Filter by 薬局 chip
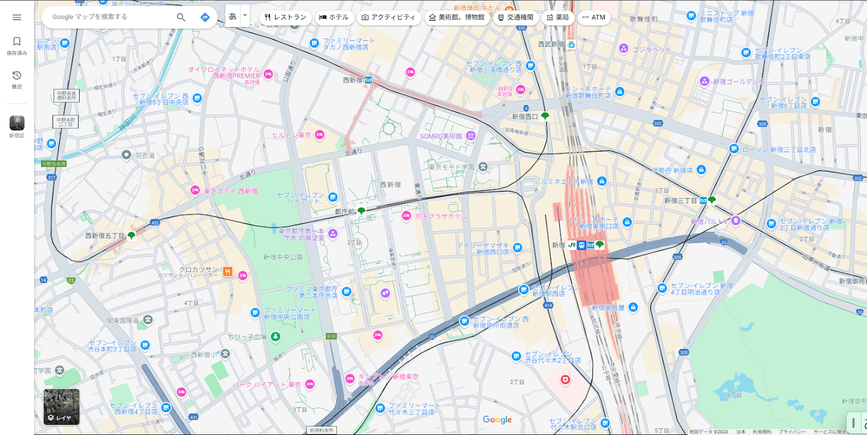 click(x=558, y=17)
